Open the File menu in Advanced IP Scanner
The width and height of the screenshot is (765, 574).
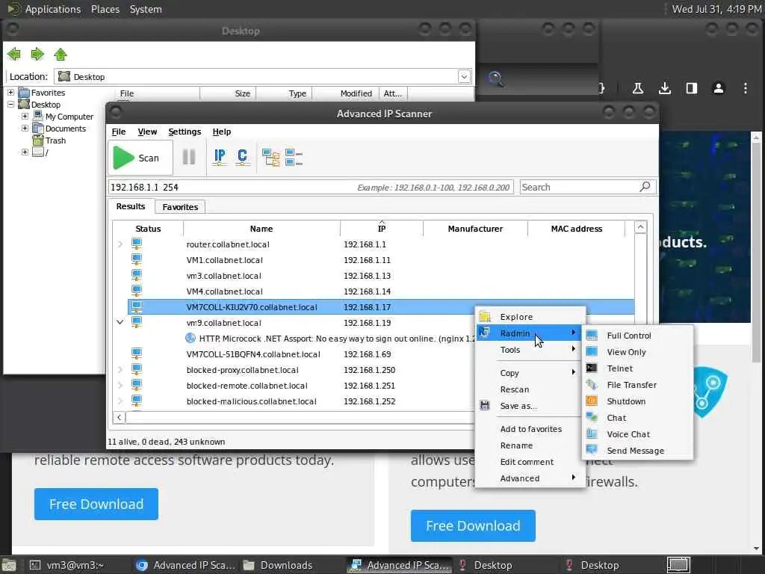click(x=119, y=132)
